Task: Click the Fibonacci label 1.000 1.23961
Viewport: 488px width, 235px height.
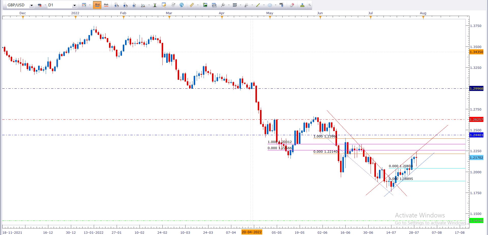Action: click(x=325, y=136)
